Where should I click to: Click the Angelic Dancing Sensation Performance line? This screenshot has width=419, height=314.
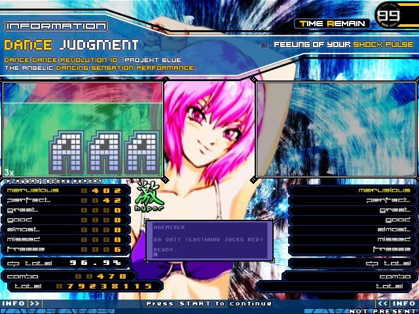point(100,68)
